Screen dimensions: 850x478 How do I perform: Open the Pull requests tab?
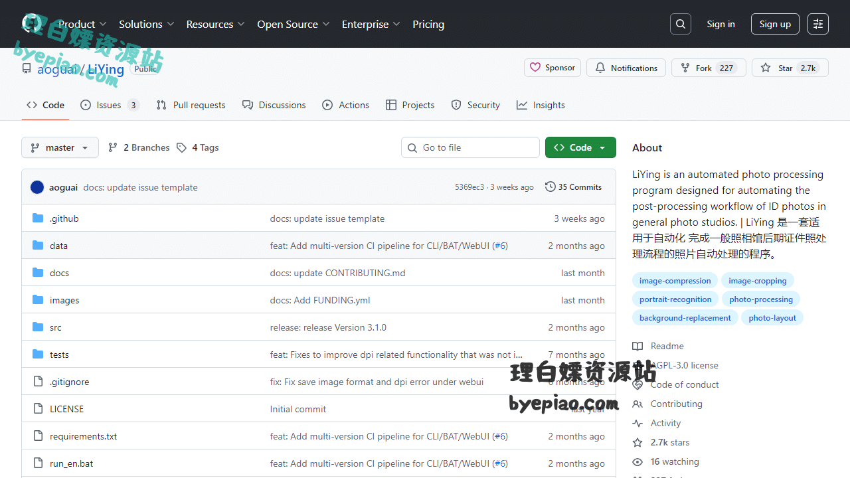[191, 105]
